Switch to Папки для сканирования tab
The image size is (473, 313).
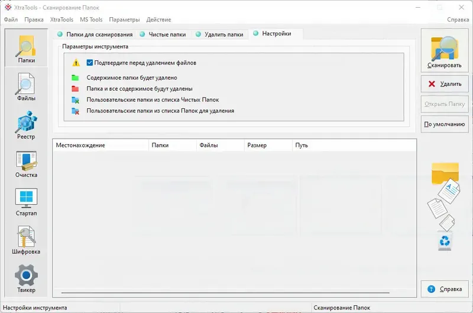(x=95, y=34)
